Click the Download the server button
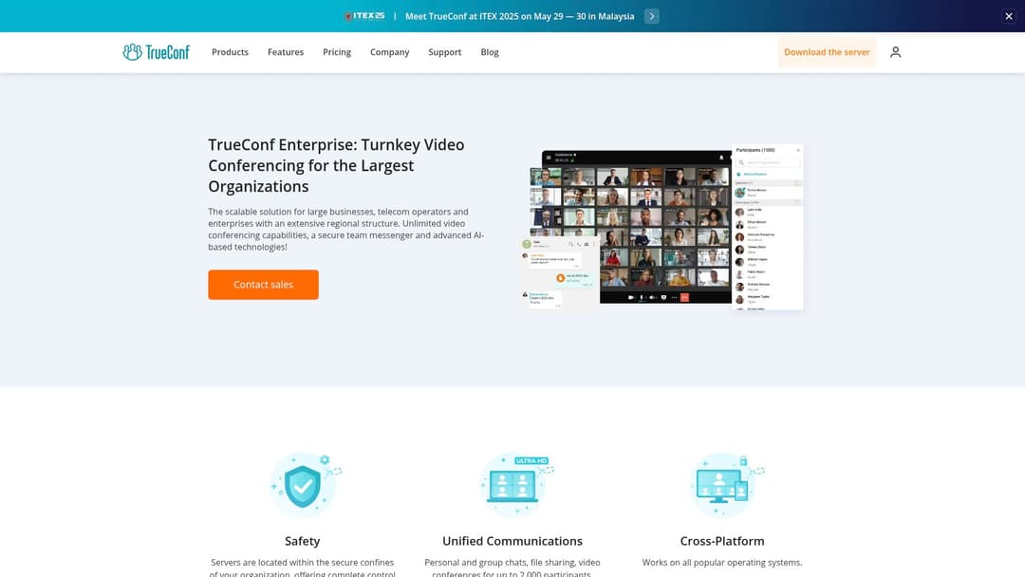Viewport: 1025px width, 577px height. [827, 52]
